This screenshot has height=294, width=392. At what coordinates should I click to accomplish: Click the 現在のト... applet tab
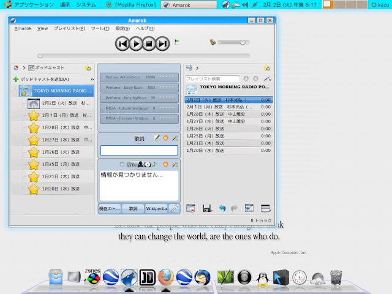(x=110, y=208)
